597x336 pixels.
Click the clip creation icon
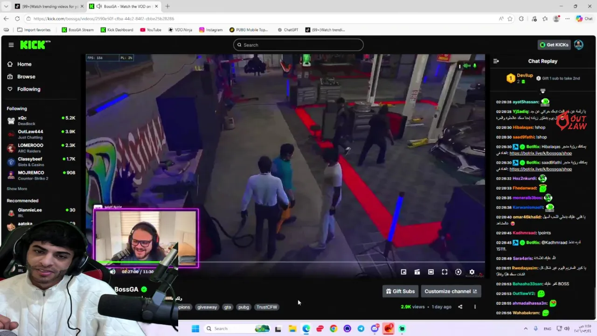[417, 272]
